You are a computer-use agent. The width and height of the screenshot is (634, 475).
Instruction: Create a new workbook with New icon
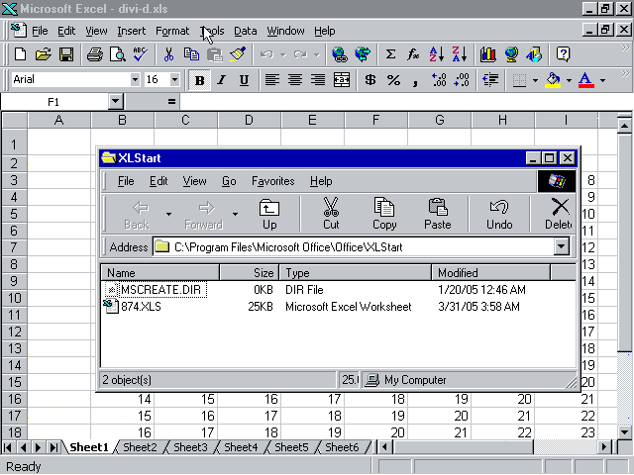tap(20, 54)
